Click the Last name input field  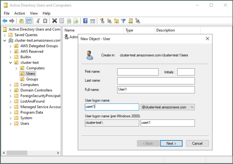156,81
